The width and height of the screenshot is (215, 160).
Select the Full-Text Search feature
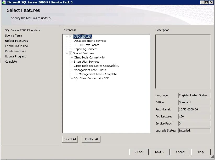coord(89,45)
